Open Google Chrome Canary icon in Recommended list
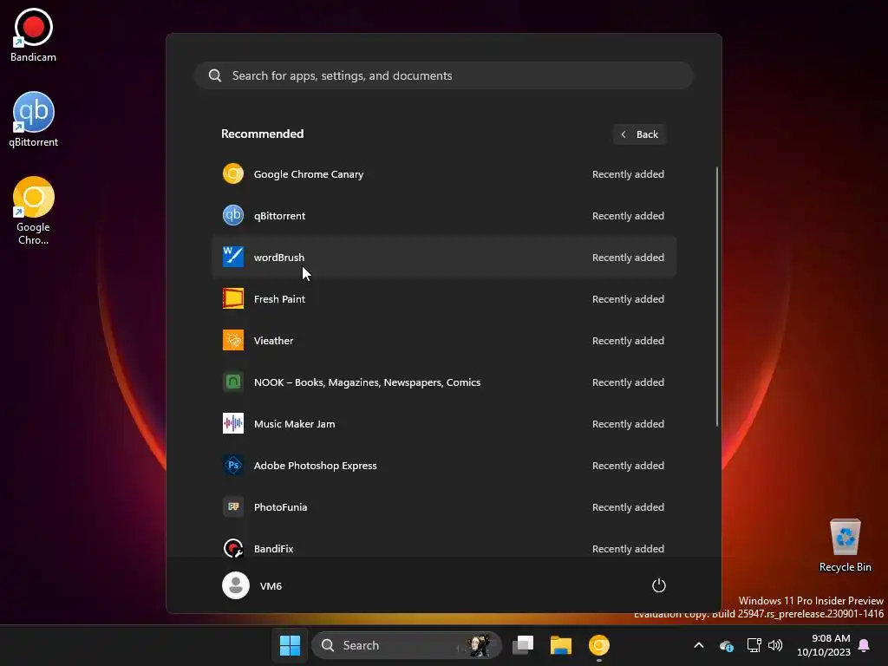Viewport: 888px width, 666px height. click(232, 173)
